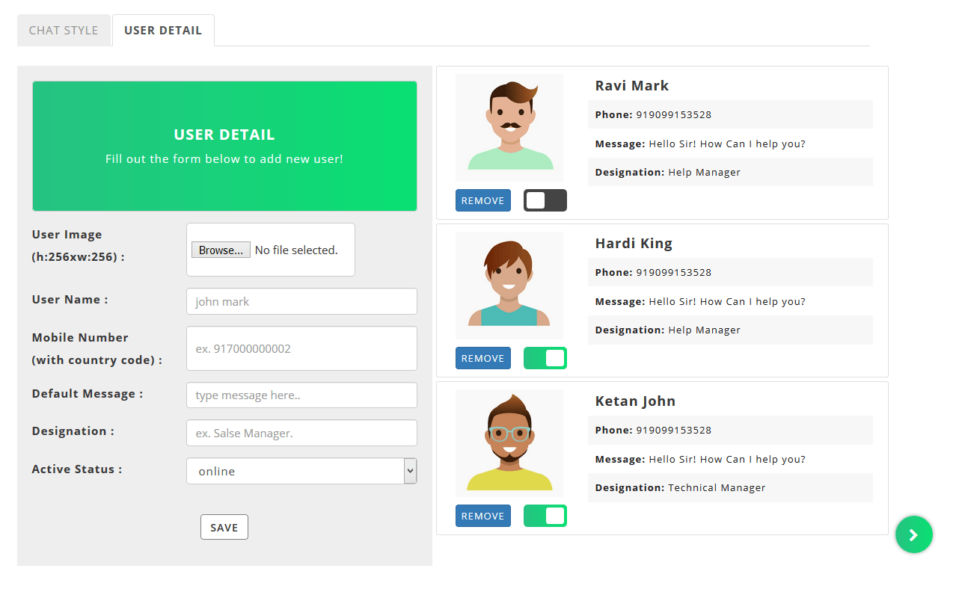The height and width of the screenshot is (592, 959).
Task: Click the green User Detail header banner
Action: pyautogui.click(x=224, y=146)
